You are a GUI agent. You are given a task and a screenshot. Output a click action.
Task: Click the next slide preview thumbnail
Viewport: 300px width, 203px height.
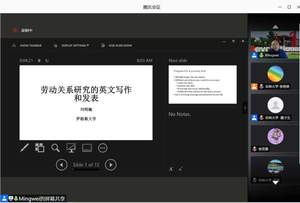coord(202,84)
